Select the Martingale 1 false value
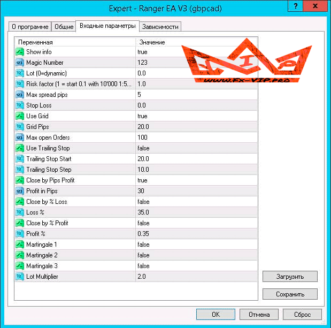331x328 pixels. coord(143,245)
